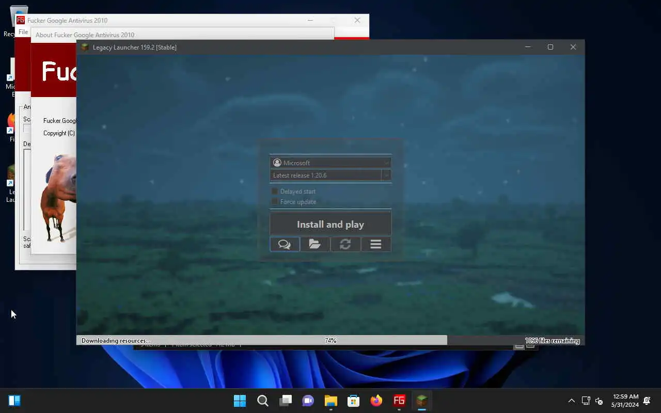Click the muted volume tray icon
Image resolution: width=661 pixels, height=413 pixels.
click(599, 401)
